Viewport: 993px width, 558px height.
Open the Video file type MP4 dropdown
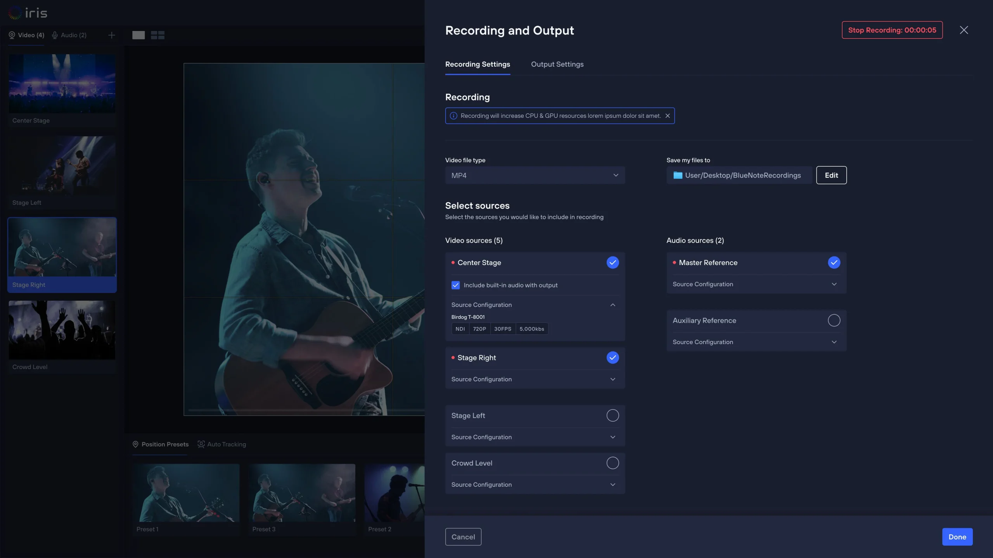coord(535,175)
